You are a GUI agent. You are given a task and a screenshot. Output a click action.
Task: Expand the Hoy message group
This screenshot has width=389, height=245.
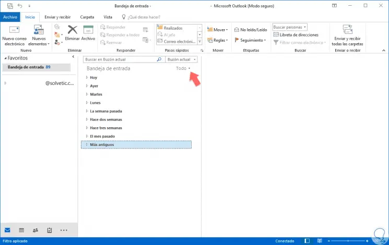(87, 78)
